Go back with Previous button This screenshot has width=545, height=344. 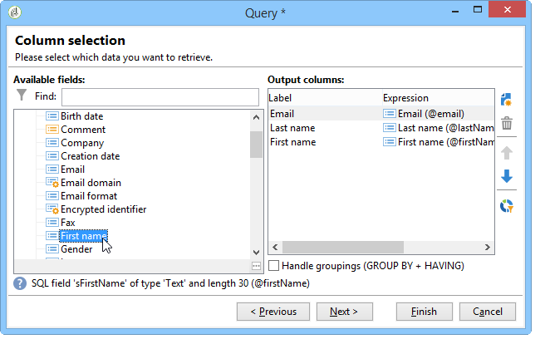[273, 312]
